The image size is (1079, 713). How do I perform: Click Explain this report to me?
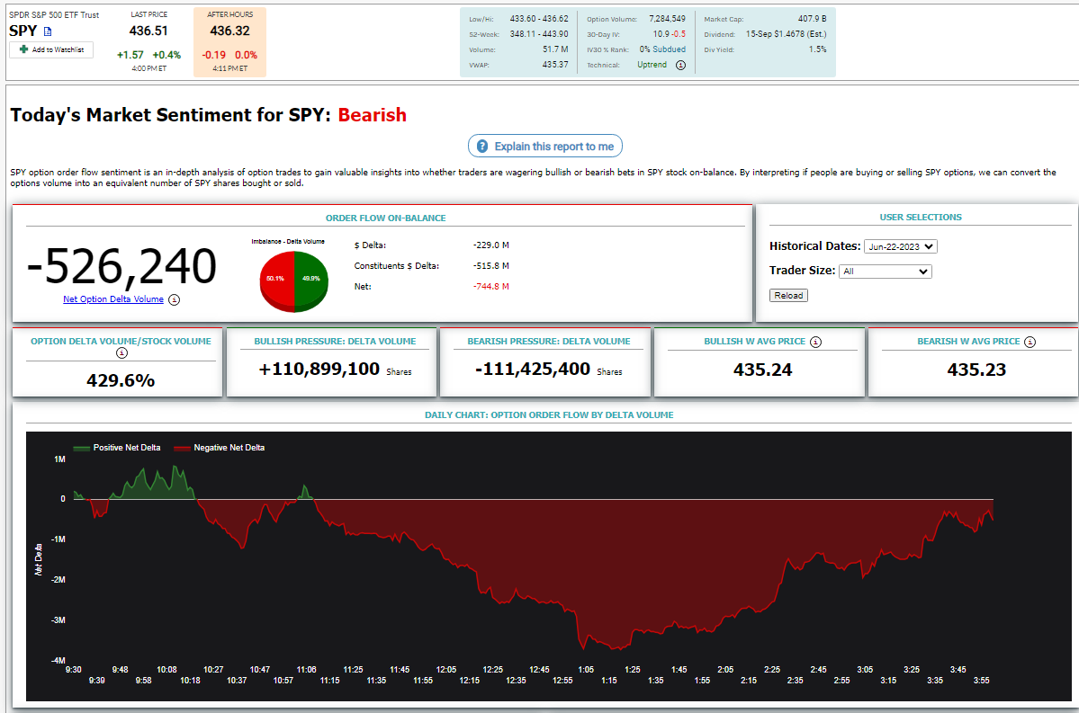(545, 147)
